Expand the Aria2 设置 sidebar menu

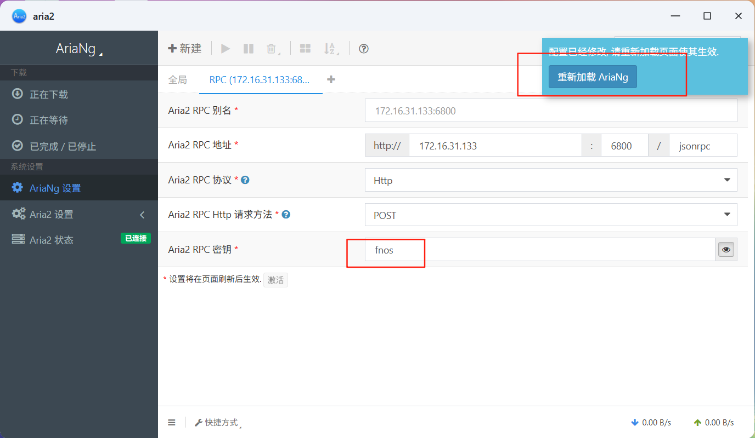point(79,214)
